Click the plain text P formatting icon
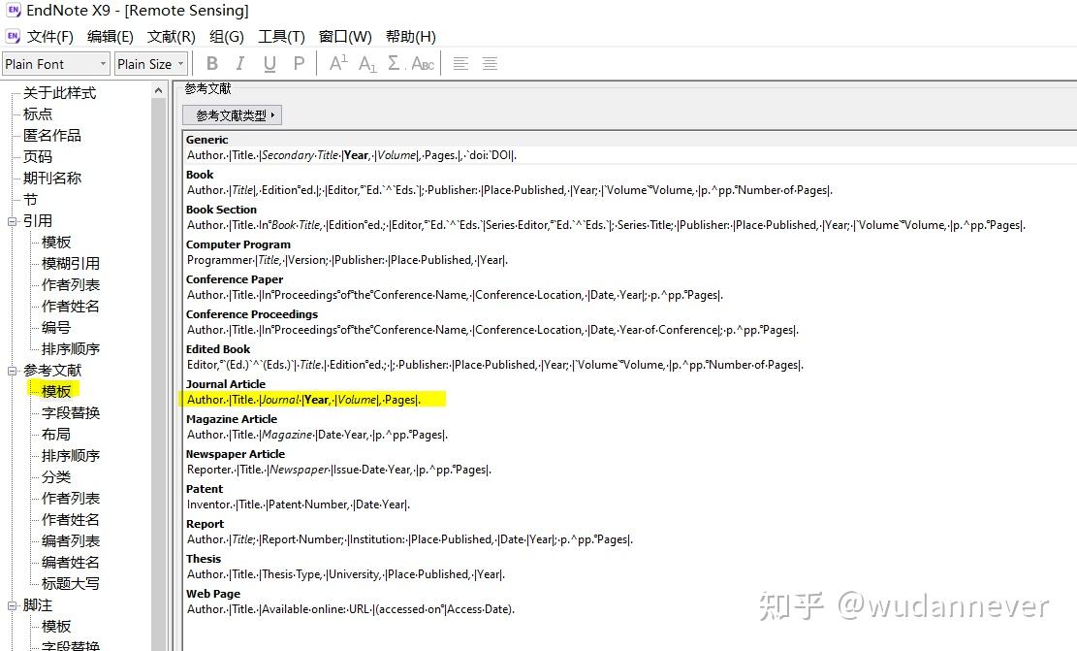The height and width of the screenshot is (651, 1077). click(299, 63)
